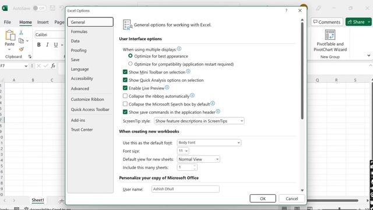
Task: Check Collapse the Microsoft Search box by default
Action: pyautogui.click(x=125, y=104)
